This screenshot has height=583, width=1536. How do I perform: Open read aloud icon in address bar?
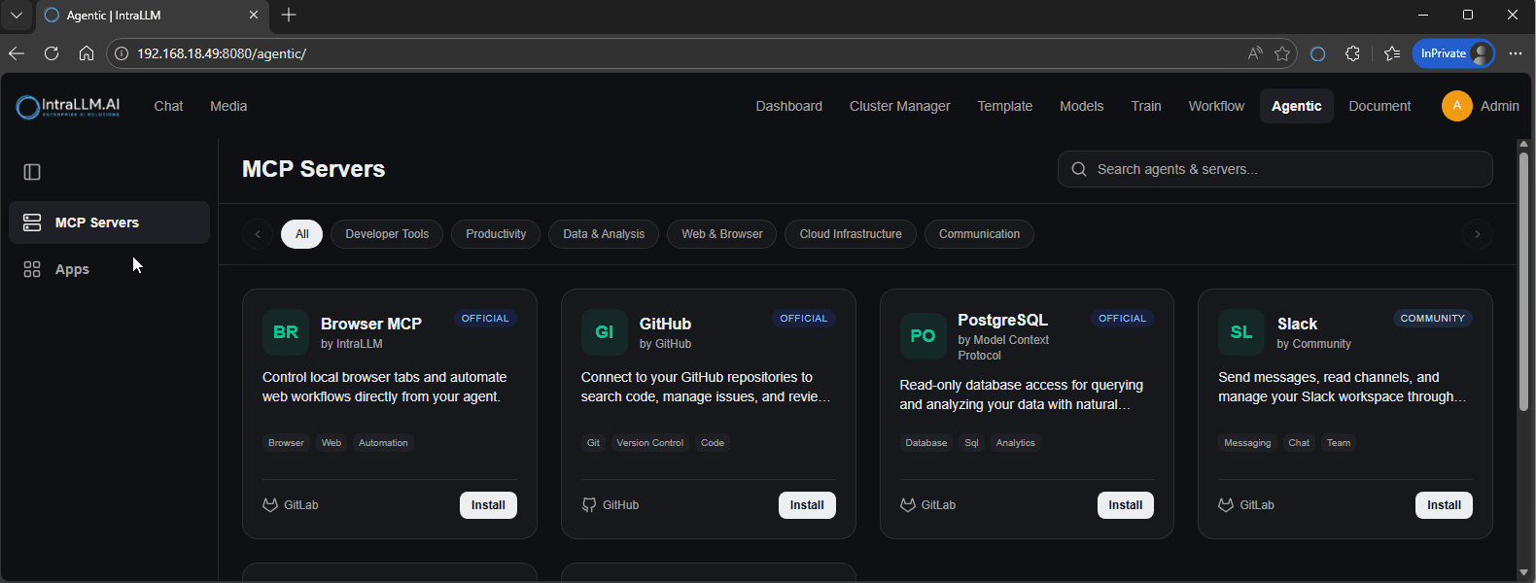1255,53
